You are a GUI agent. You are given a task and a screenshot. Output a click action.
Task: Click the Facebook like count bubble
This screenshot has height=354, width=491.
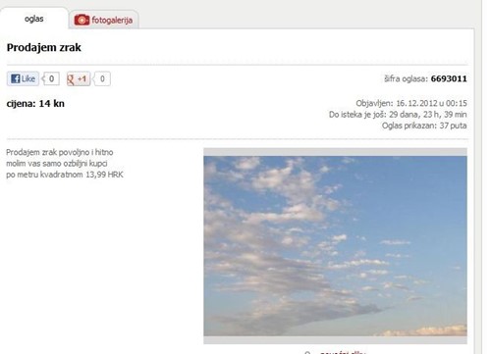click(51, 78)
